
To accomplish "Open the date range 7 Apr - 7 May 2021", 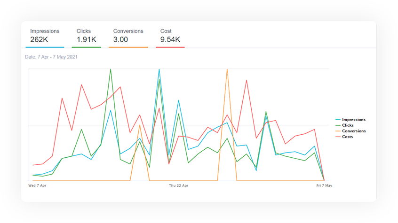I will 51,57.
